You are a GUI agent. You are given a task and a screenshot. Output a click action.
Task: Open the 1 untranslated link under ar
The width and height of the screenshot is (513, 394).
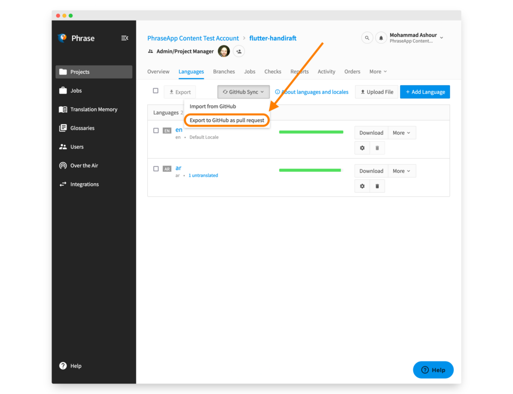point(203,175)
